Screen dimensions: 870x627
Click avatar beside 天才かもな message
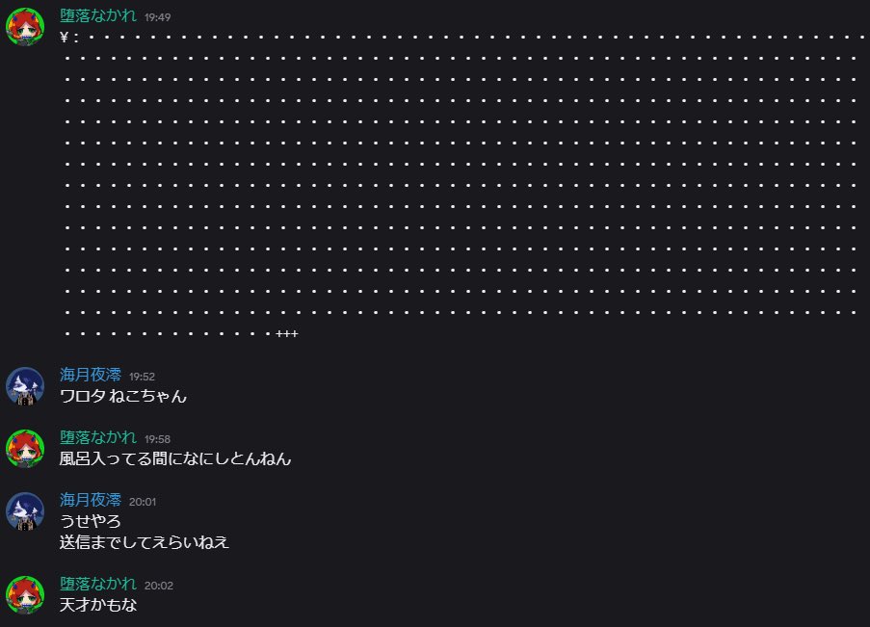click(x=25, y=595)
